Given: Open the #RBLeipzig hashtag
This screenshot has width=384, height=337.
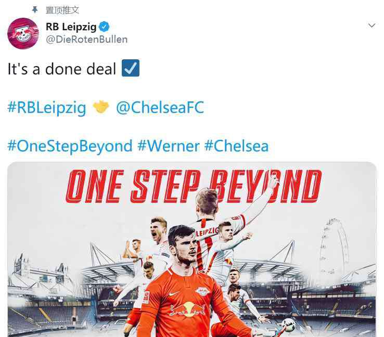Looking at the screenshot, I should (x=47, y=108).
